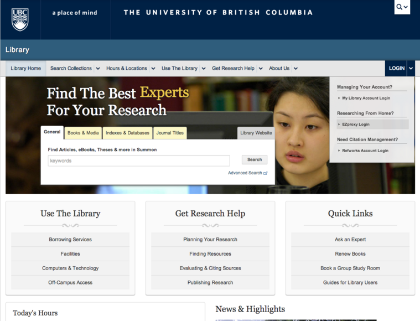Click The University of British Columbia title
Image resolution: width=420 pixels, height=321 pixels.
pyautogui.click(x=218, y=13)
